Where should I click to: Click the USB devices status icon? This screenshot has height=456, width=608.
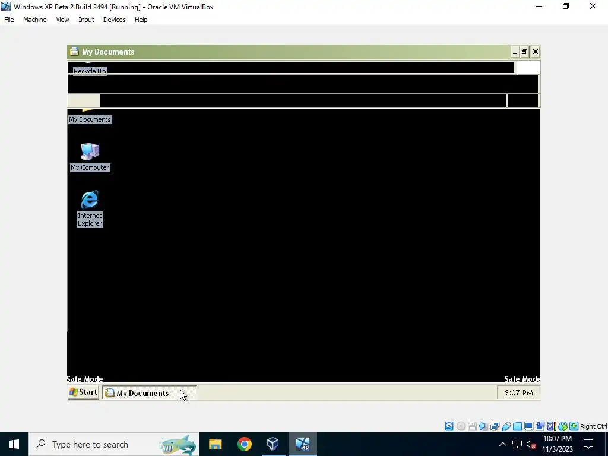tap(506, 426)
